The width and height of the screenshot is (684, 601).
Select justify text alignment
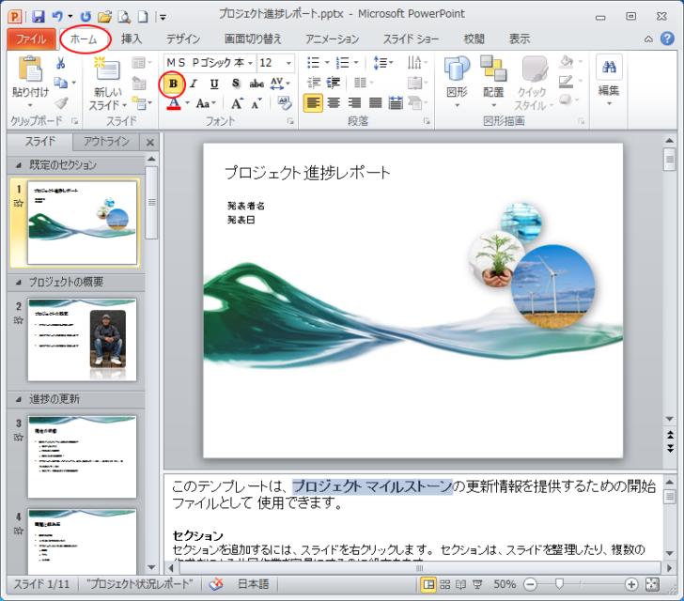click(375, 103)
